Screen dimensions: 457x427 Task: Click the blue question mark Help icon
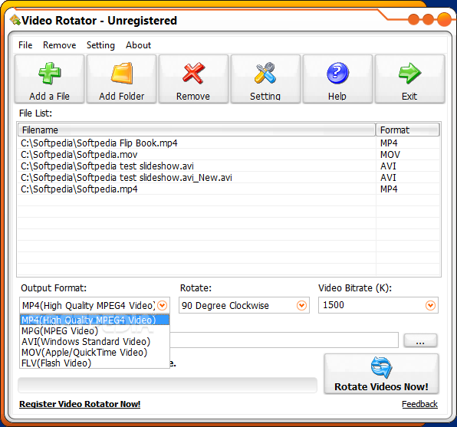click(x=337, y=73)
